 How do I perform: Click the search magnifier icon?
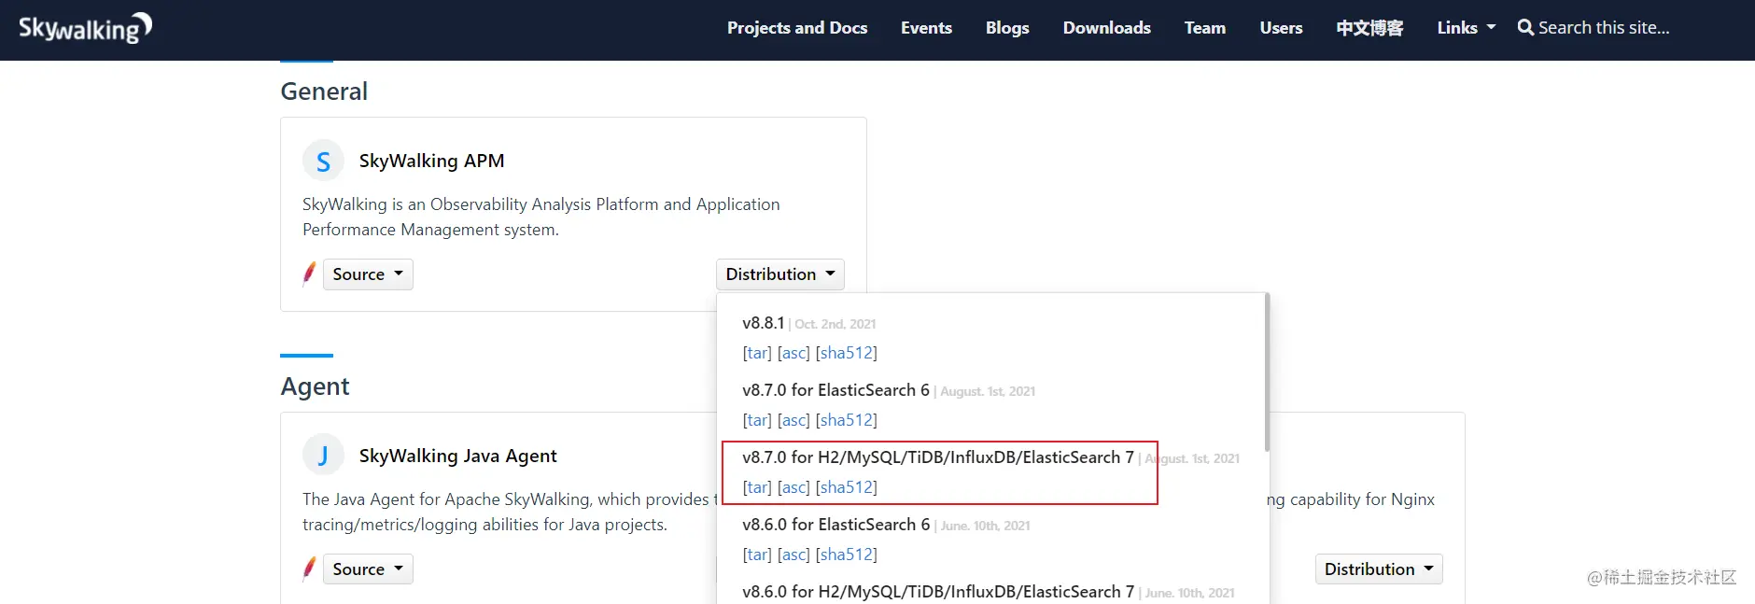click(1525, 28)
